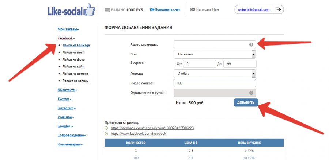Select Лайки на сайт menu item
This screenshot has height=160, width=329.
73,66
